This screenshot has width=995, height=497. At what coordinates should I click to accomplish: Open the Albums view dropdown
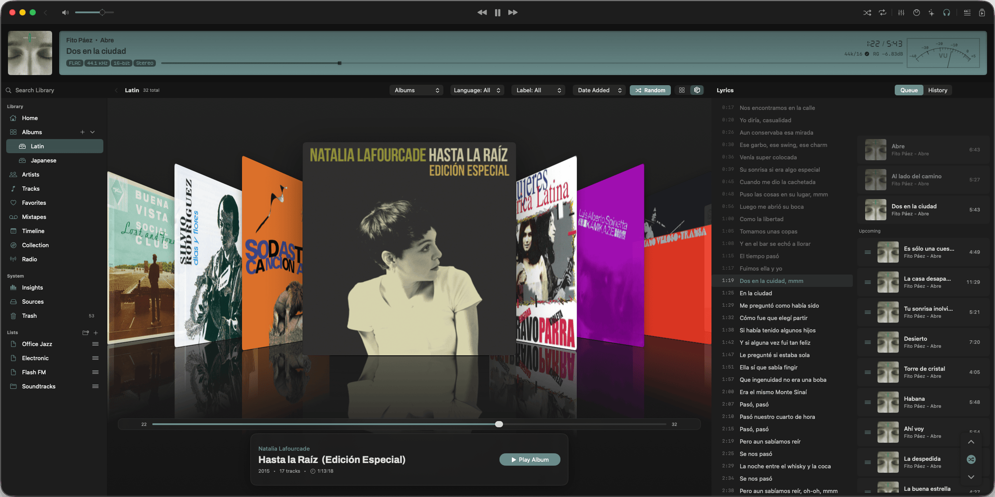pos(416,90)
